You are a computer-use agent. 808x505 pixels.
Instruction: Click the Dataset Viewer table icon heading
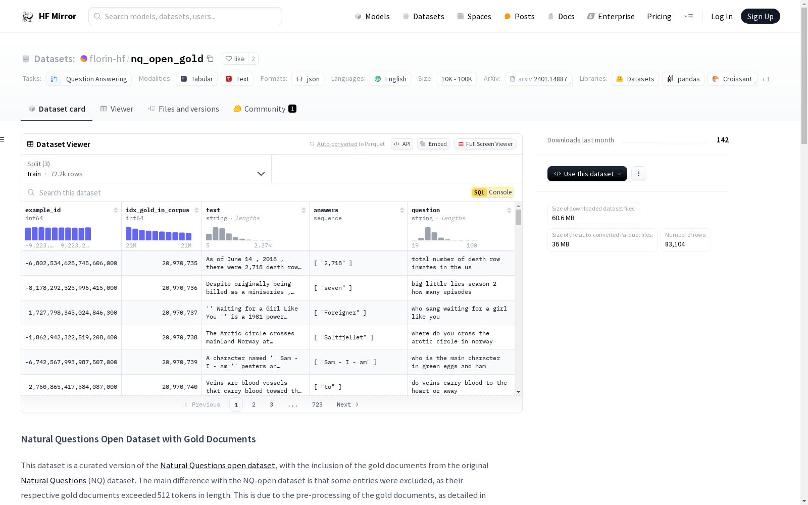click(x=30, y=144)
